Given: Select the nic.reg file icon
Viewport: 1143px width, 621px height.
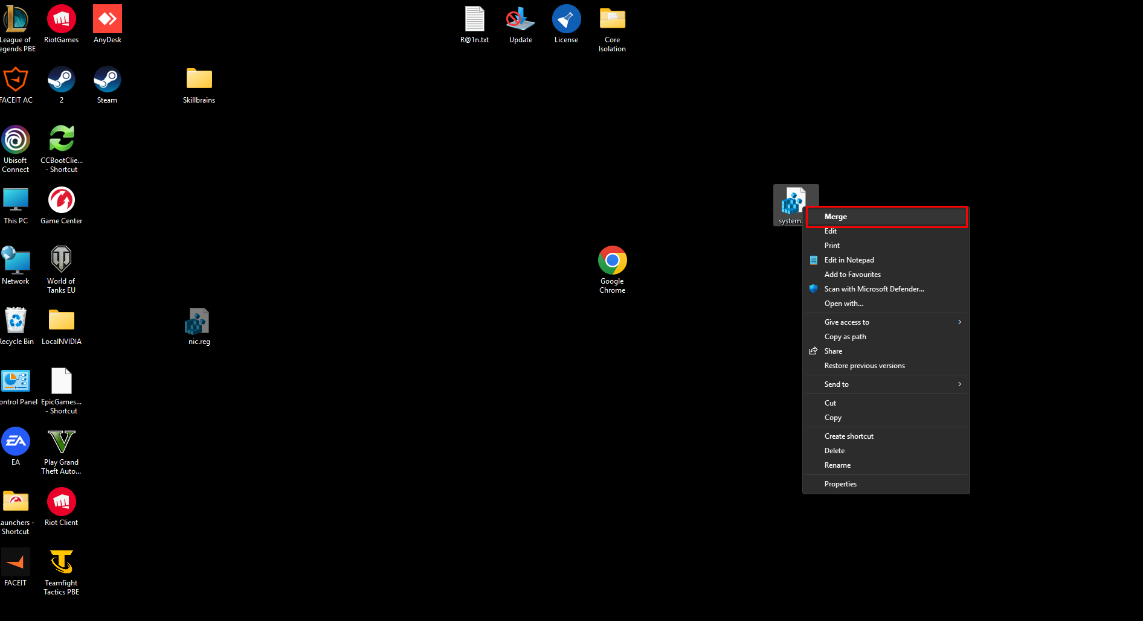Looking at the screenshot, I should pyautogui.click(x=199, y=326).
